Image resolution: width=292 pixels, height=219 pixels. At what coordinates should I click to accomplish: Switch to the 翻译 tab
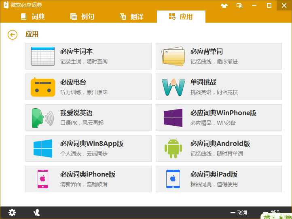point(131,17)
